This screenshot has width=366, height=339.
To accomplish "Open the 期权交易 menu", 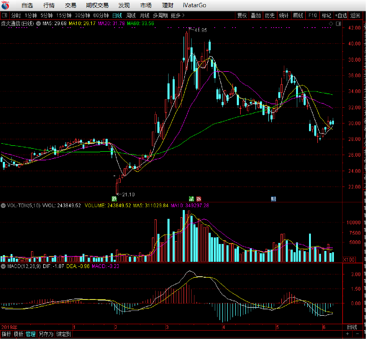I will click(x=97, y=5).
